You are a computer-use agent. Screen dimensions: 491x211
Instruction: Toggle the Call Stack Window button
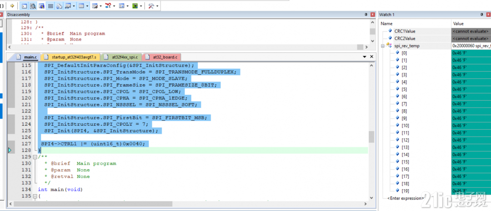click(x=59, y=5)
